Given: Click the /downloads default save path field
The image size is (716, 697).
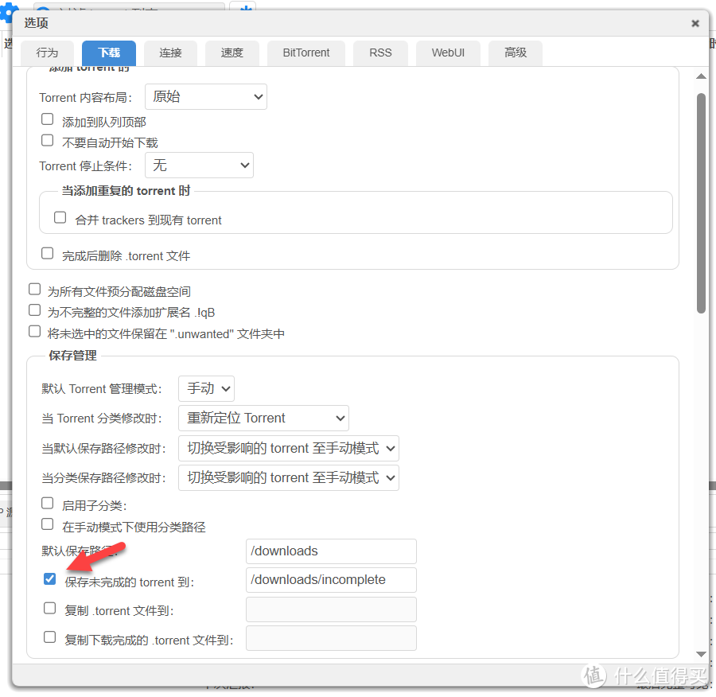Looking at the screenshot, I should tap(331, 551).
